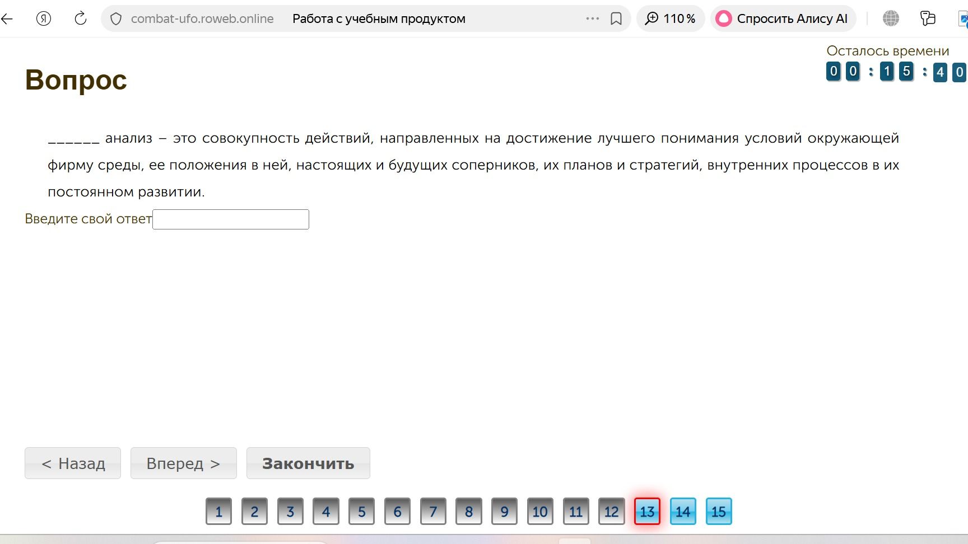The height and width of the screenshot is (544, 968).
Task: Jump to question 6
Action: click(397, 511)
